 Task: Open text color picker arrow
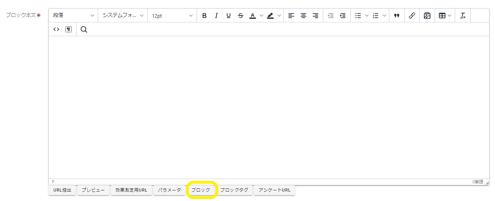261,16
